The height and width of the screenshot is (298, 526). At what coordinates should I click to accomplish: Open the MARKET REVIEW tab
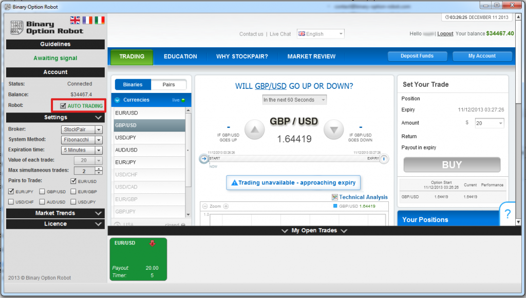pyautogui.click(x=311, y=57)
